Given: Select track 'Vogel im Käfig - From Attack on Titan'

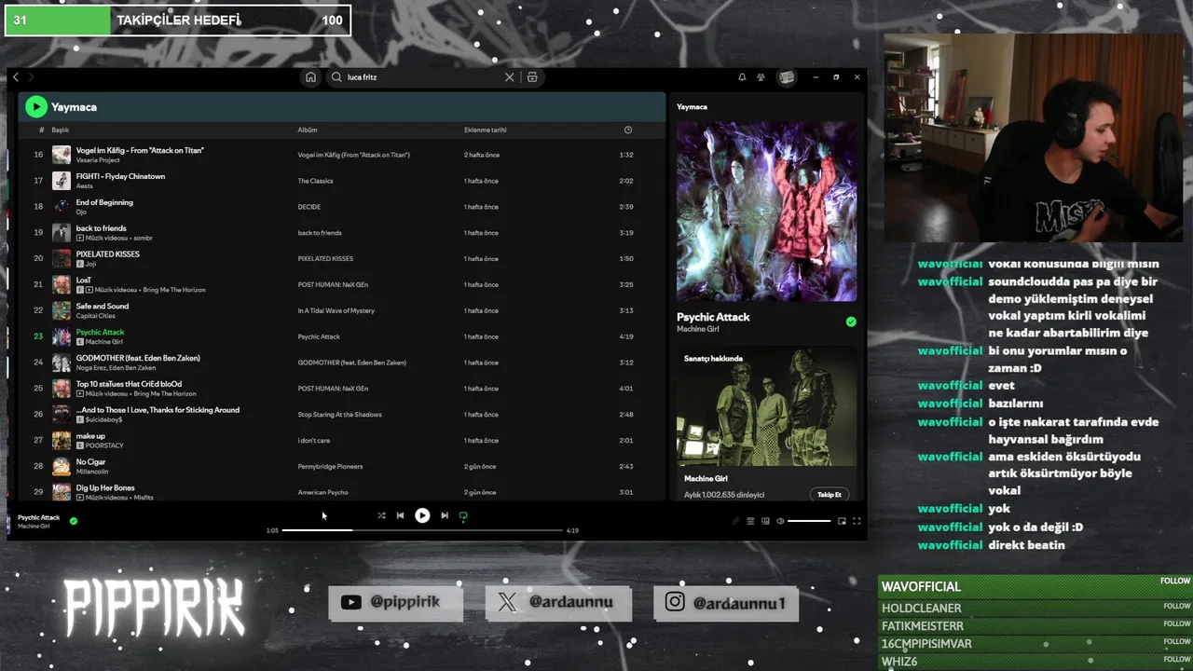Looking at the screenshot, I should pos(140,150).
